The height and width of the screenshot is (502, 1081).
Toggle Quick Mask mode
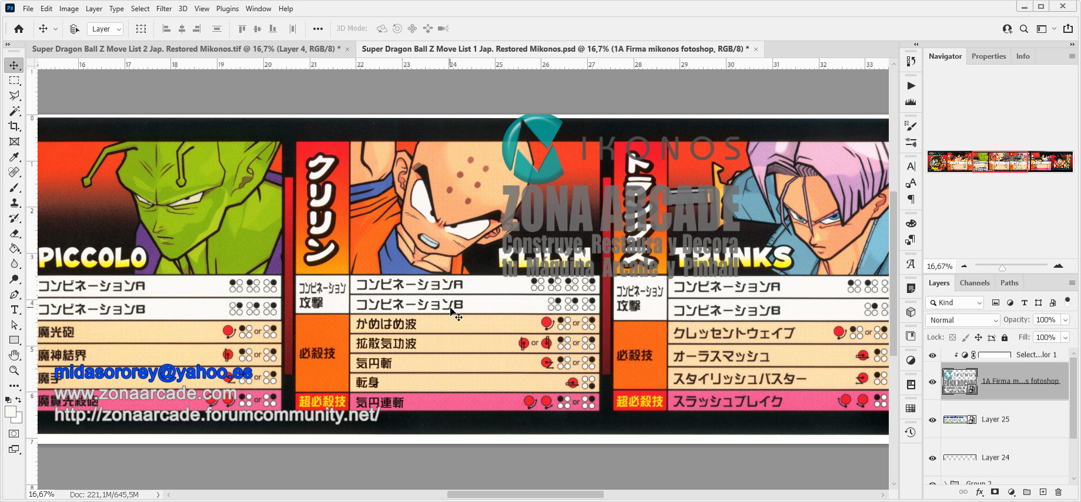pos(14,434)
